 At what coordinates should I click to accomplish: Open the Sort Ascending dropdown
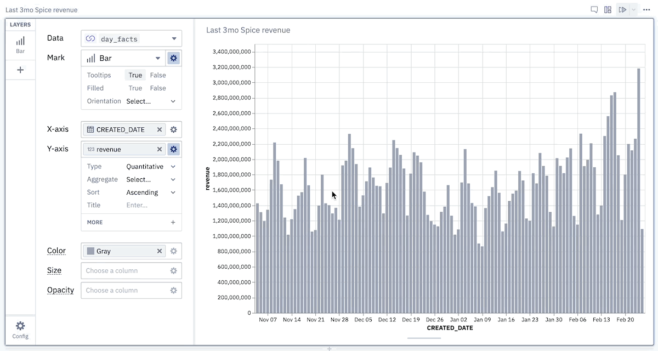(151, 193)
